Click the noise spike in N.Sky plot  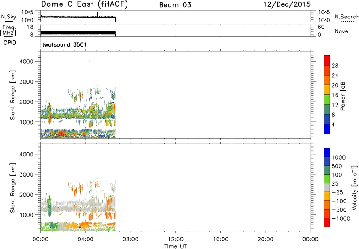pyautogui.click(x=98, y=14)
